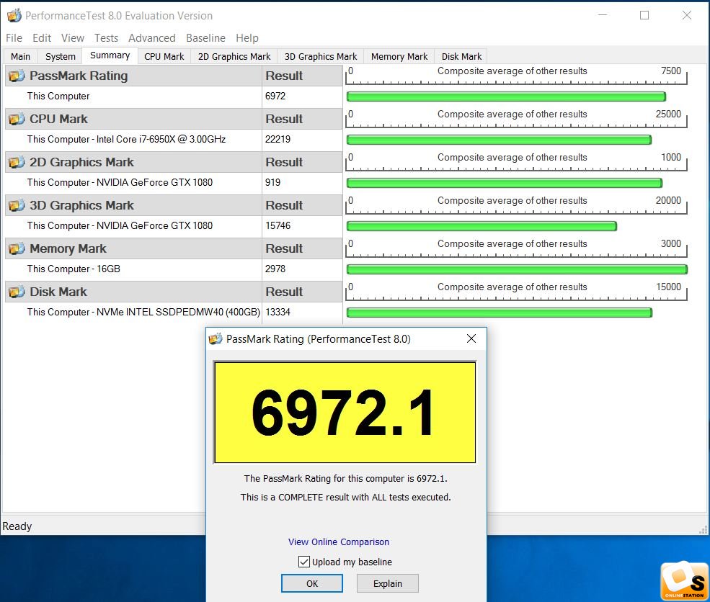
Task: Close the PassMark Rating dialog
Action: tap(471, 338)
